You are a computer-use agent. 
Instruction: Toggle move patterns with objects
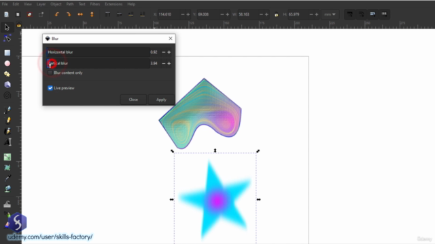384,14
